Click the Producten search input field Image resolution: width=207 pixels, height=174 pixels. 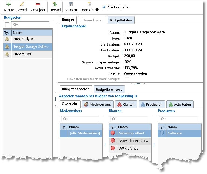click(181, 119)
